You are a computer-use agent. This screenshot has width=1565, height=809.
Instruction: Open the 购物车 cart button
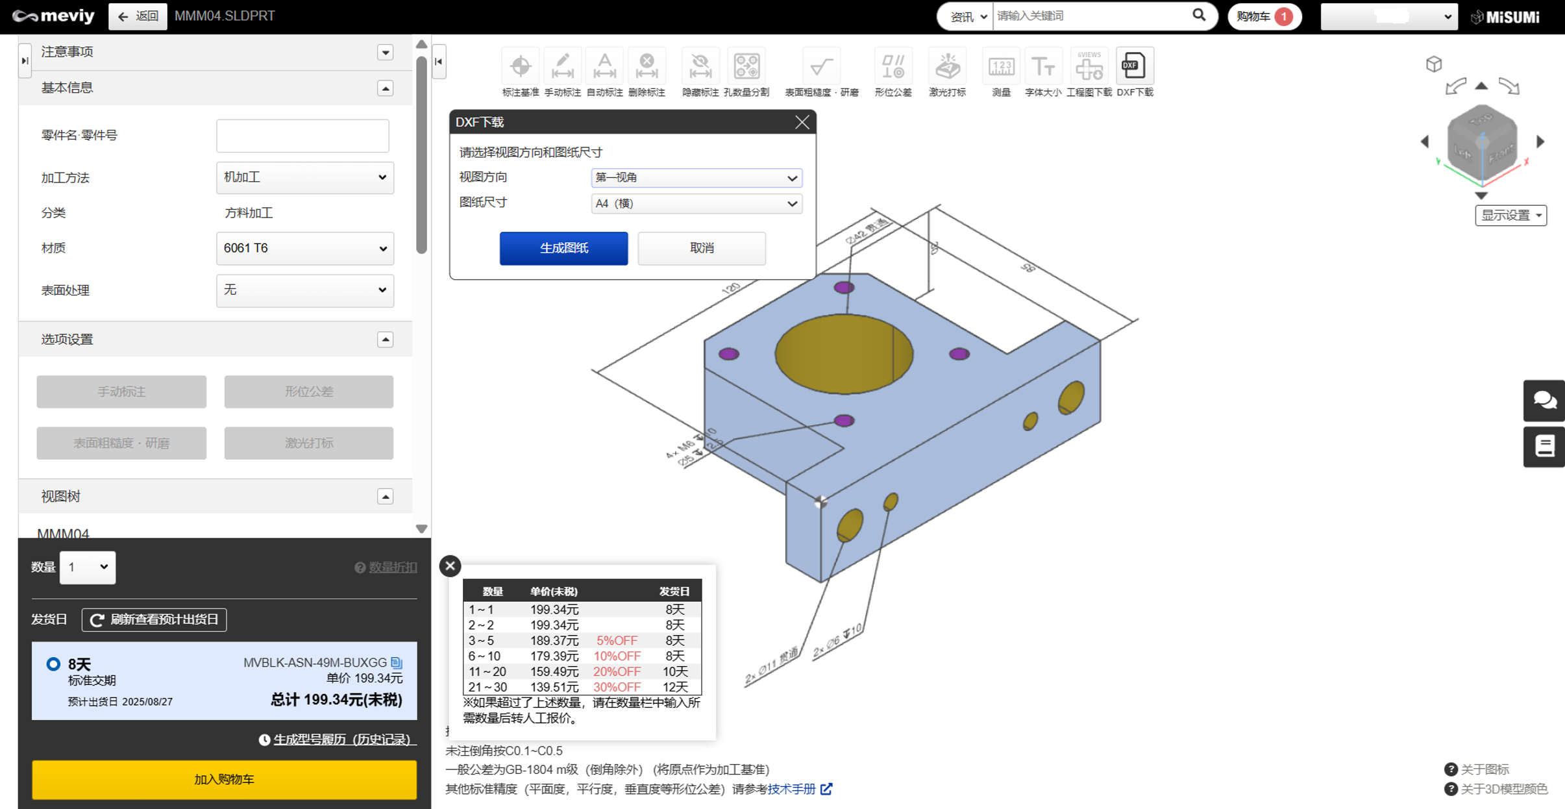coord(1264,16)
